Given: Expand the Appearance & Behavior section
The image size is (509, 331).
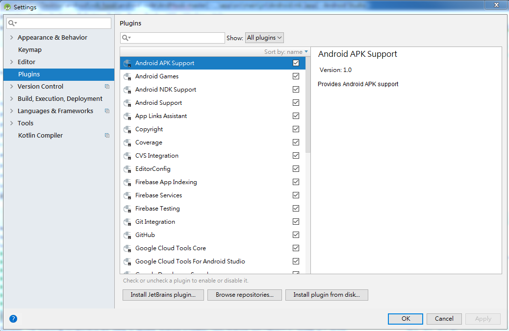Looking at the screenshot, I should 12,37.
